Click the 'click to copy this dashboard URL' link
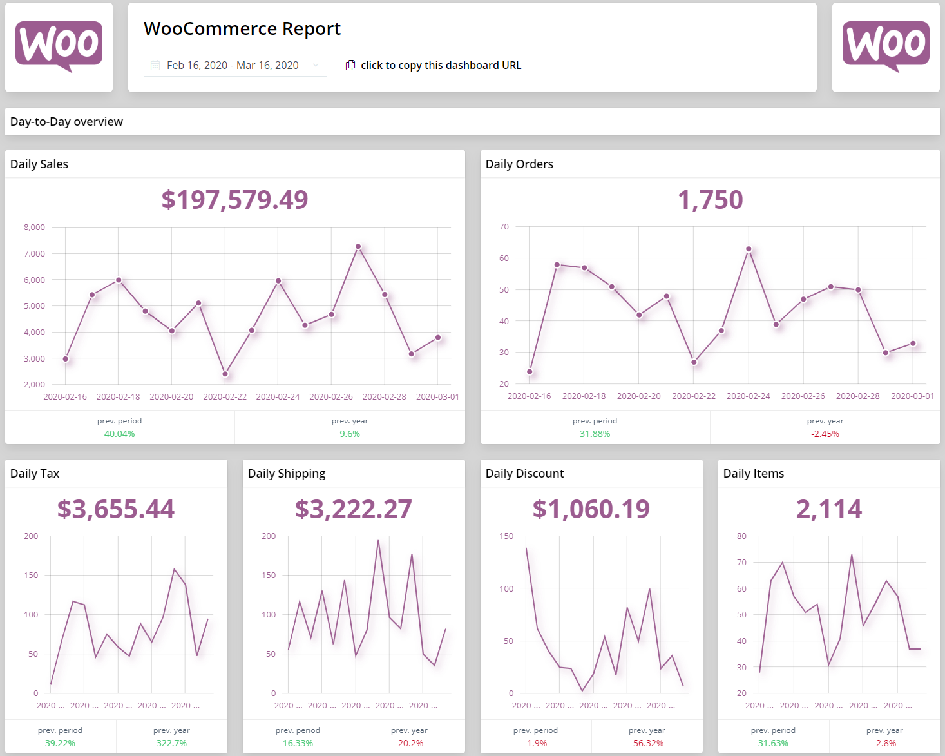 pyautogui.click(x=441, y=65)
